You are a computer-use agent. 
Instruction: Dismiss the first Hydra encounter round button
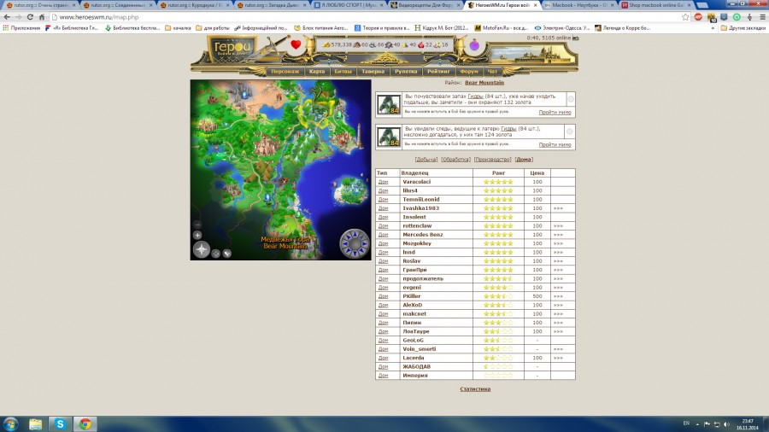571,99
